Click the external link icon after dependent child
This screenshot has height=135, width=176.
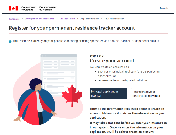(158, 41)
